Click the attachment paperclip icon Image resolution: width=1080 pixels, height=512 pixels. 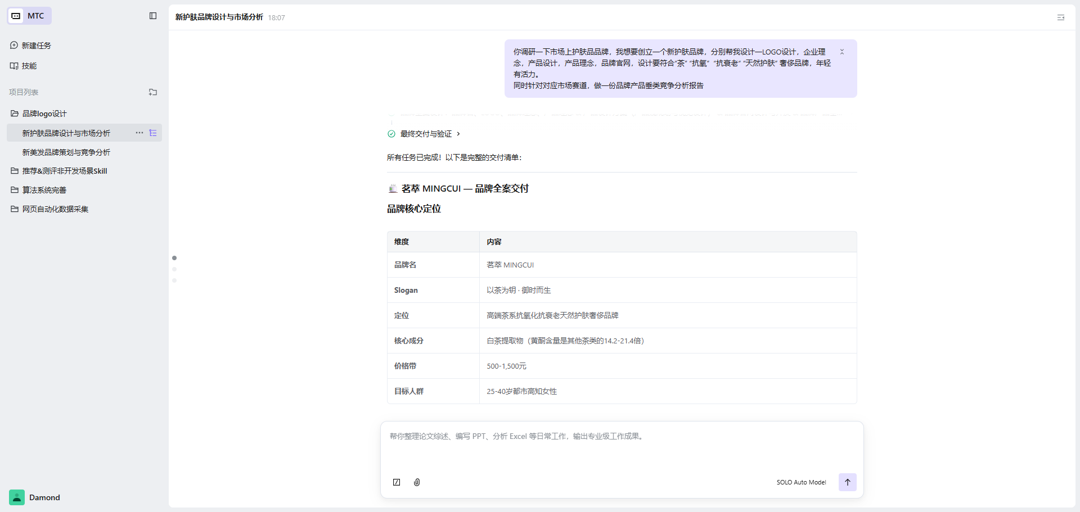click(x=417, y=482)
